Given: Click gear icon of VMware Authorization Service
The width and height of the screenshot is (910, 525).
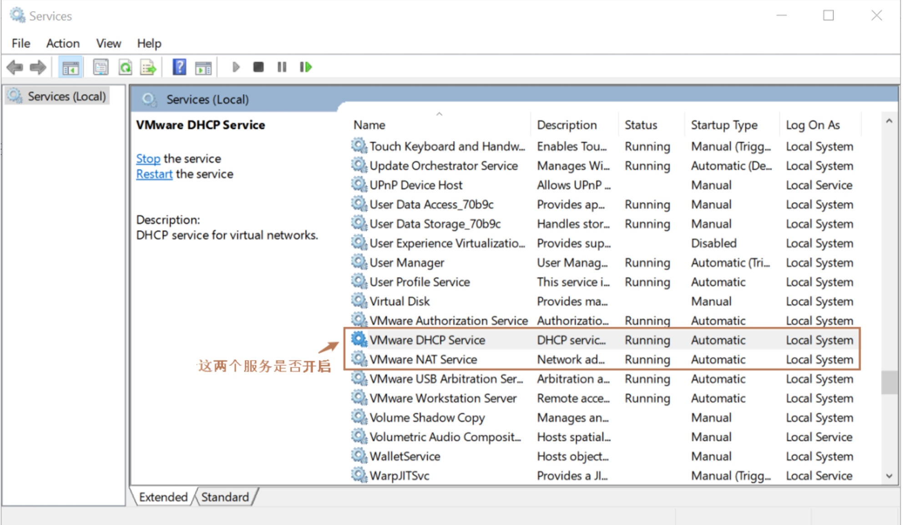Looking at the screenshot, I should 359,320.
